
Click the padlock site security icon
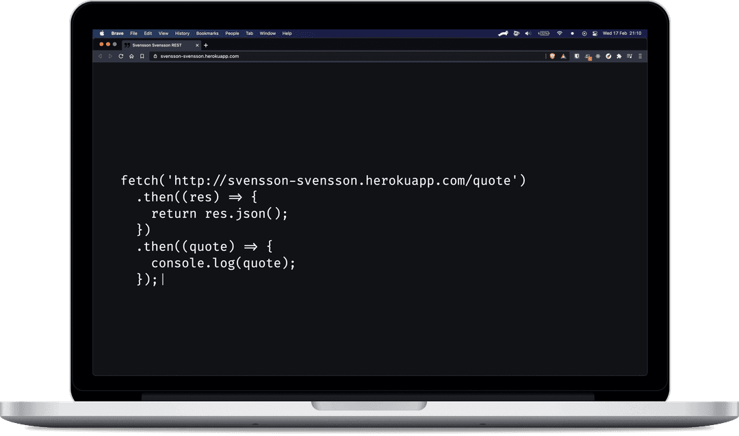155,56
